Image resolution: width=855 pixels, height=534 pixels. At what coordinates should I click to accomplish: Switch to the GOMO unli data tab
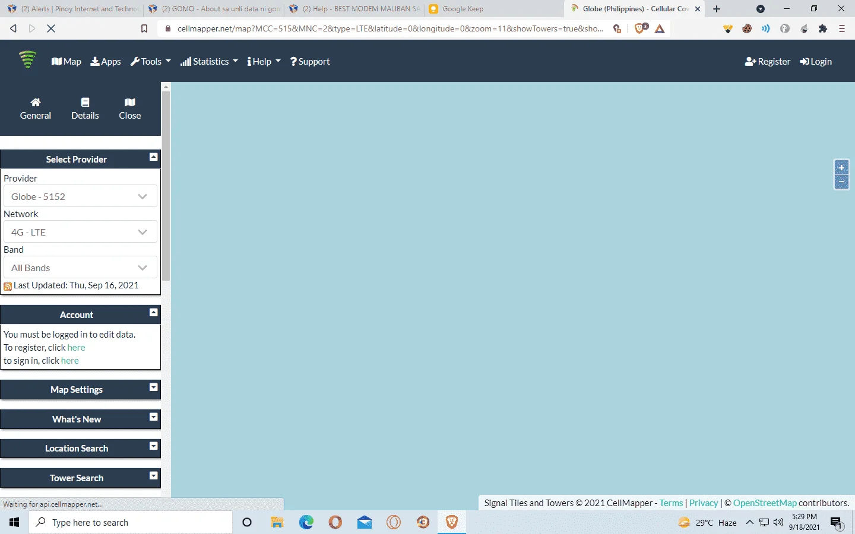[x=213, y=9]
